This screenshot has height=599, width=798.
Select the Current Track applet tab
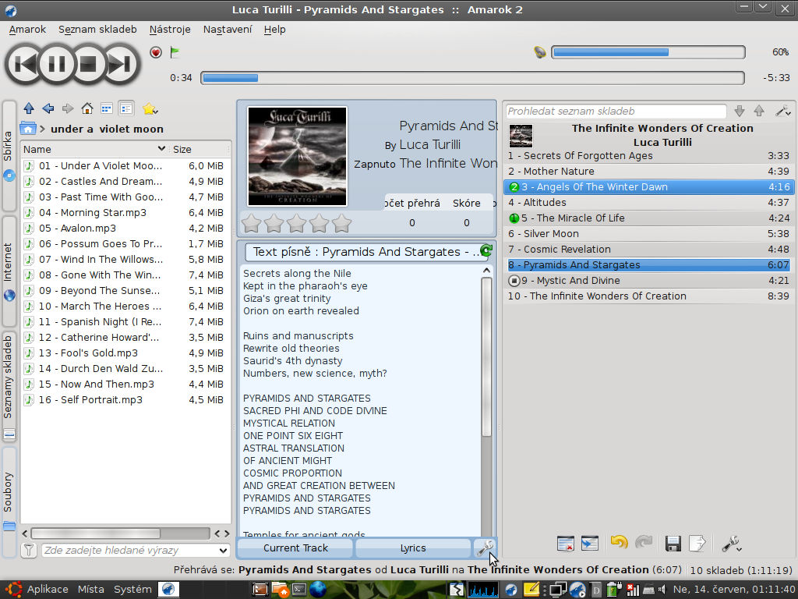295,548
